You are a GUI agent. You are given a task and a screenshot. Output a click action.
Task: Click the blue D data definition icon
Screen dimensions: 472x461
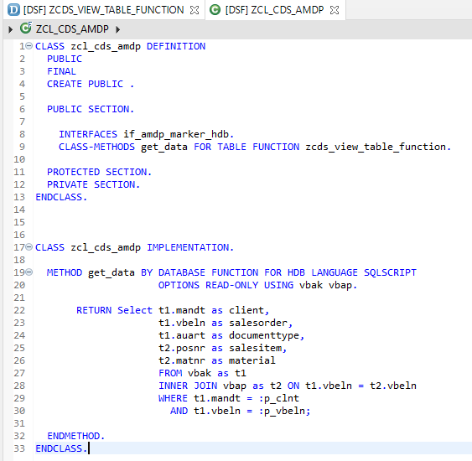(x=13, y=10)
